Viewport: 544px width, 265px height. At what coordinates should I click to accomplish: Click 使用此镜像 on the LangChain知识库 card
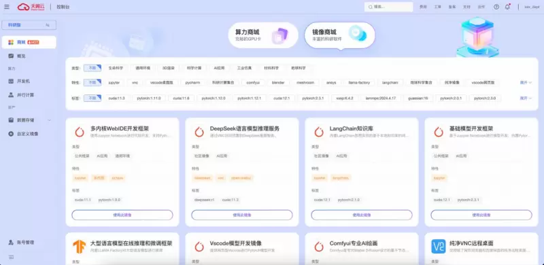362,215
